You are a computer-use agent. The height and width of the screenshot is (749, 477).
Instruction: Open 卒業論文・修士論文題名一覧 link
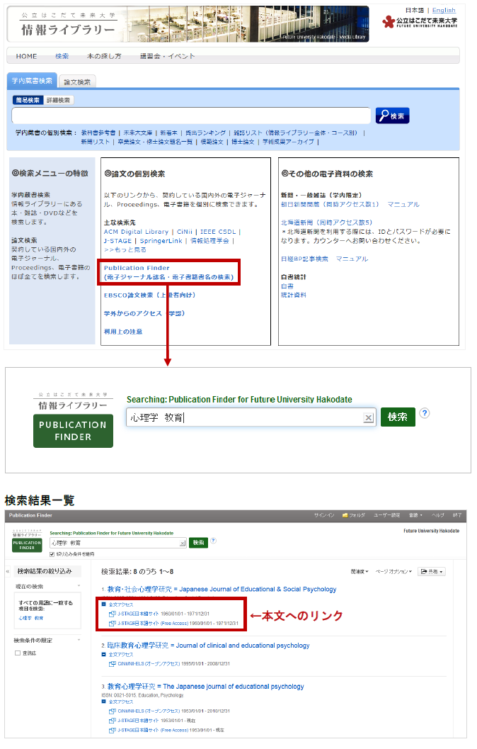[155, 142]
